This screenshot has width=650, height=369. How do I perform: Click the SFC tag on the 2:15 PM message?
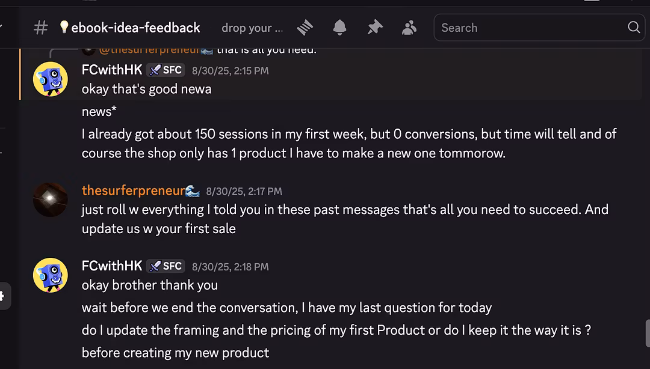tap(166, 70)
